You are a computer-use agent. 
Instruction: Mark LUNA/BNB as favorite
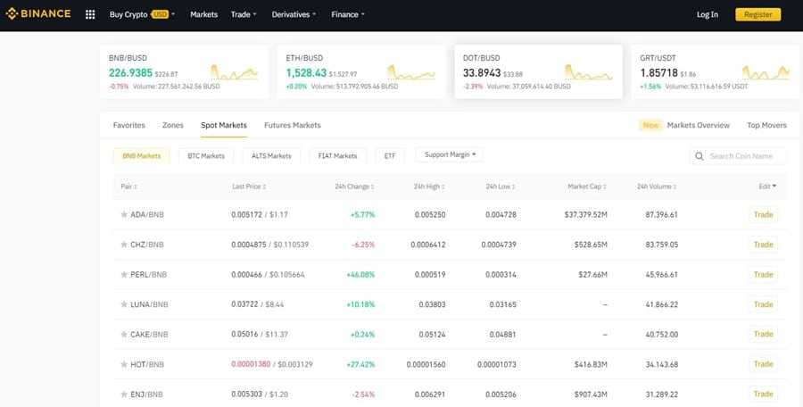124,304
